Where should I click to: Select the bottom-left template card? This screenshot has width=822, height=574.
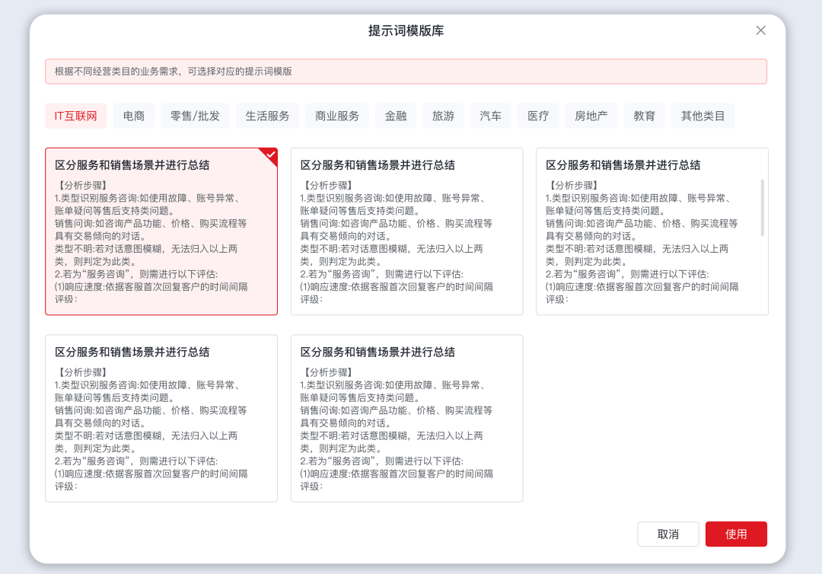coord(161,417)
